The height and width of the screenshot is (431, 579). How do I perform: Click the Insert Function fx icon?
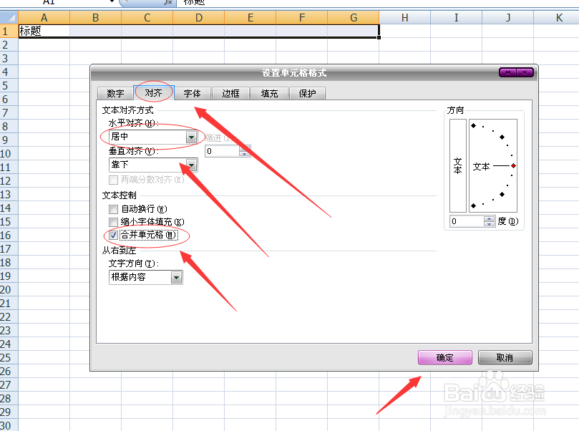[169, 4]
